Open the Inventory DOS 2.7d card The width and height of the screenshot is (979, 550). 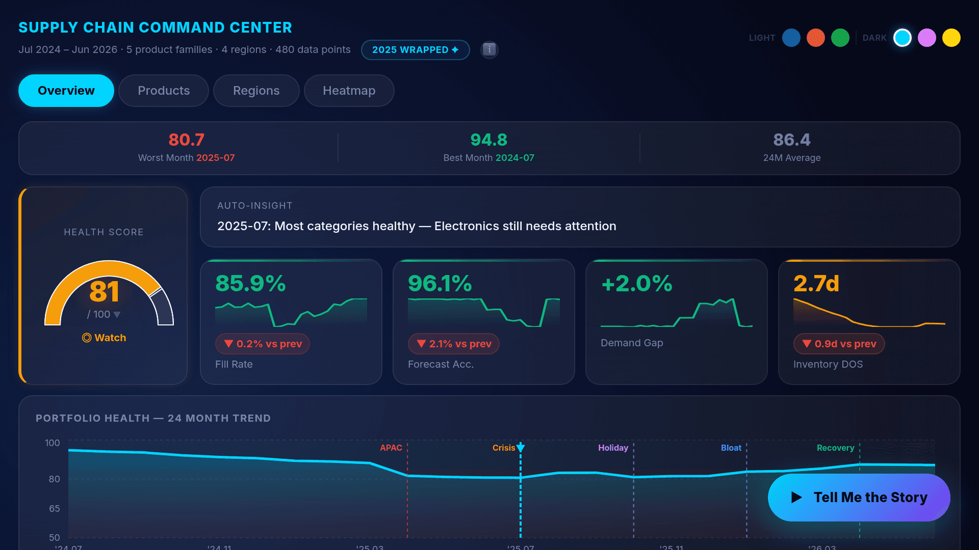coord(869,322)
